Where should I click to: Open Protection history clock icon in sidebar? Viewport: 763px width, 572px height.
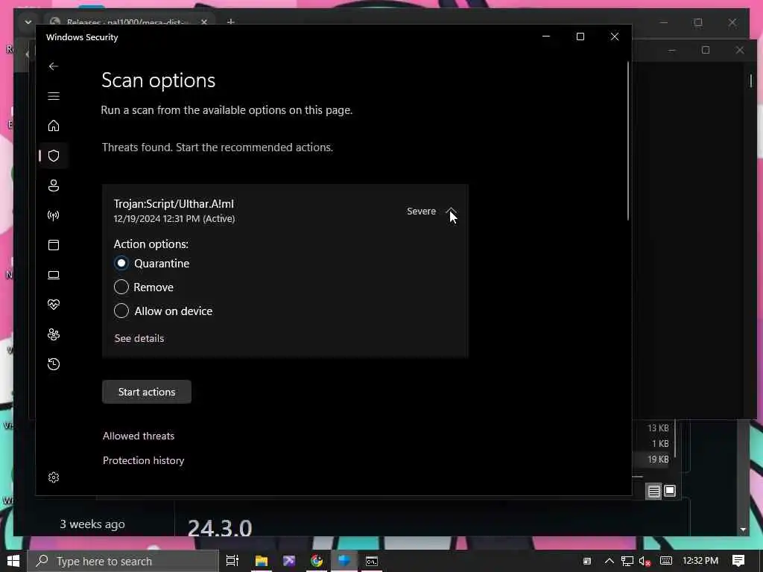pyautogui.click(x=54, y=363)
